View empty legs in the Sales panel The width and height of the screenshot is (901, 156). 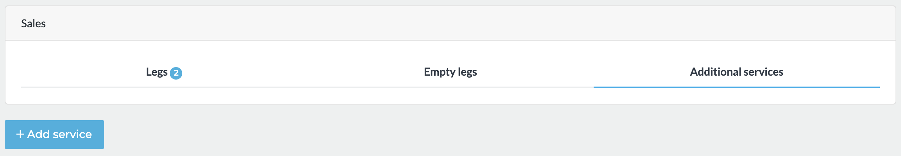(450, 72)
